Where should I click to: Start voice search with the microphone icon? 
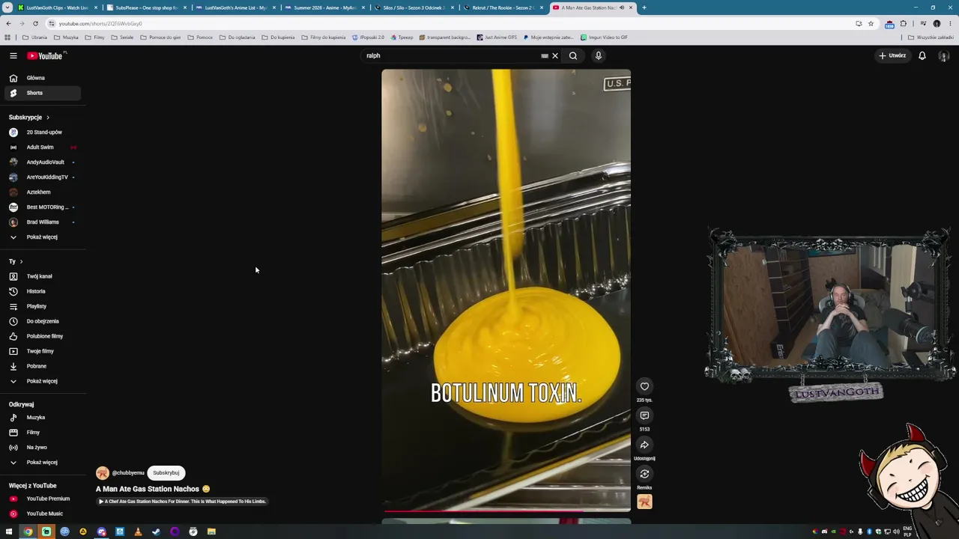tap(599, 55)
